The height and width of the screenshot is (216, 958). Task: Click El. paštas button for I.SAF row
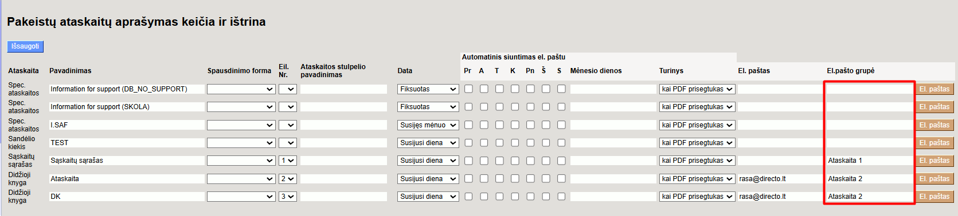934,125
